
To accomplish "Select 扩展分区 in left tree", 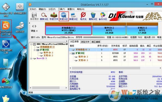I will coord(45,50).
